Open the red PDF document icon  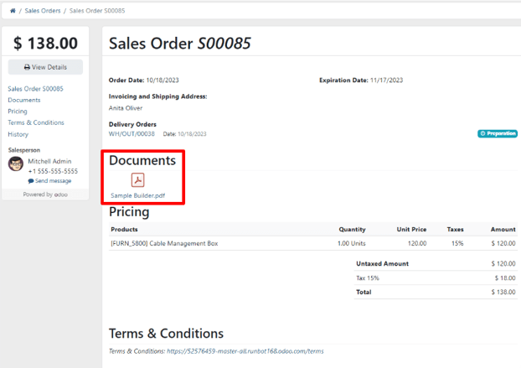pos(138,180)
